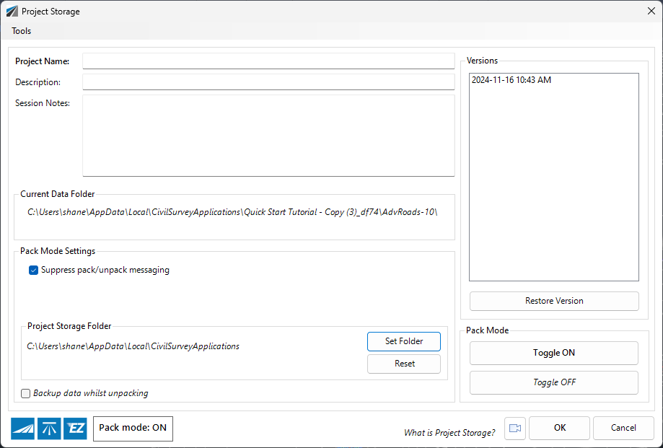This screenshot has height=448, width=663.
Task: Select the 2024-11-16 10:43 AM version entry
Action: (x=511, y=80)
